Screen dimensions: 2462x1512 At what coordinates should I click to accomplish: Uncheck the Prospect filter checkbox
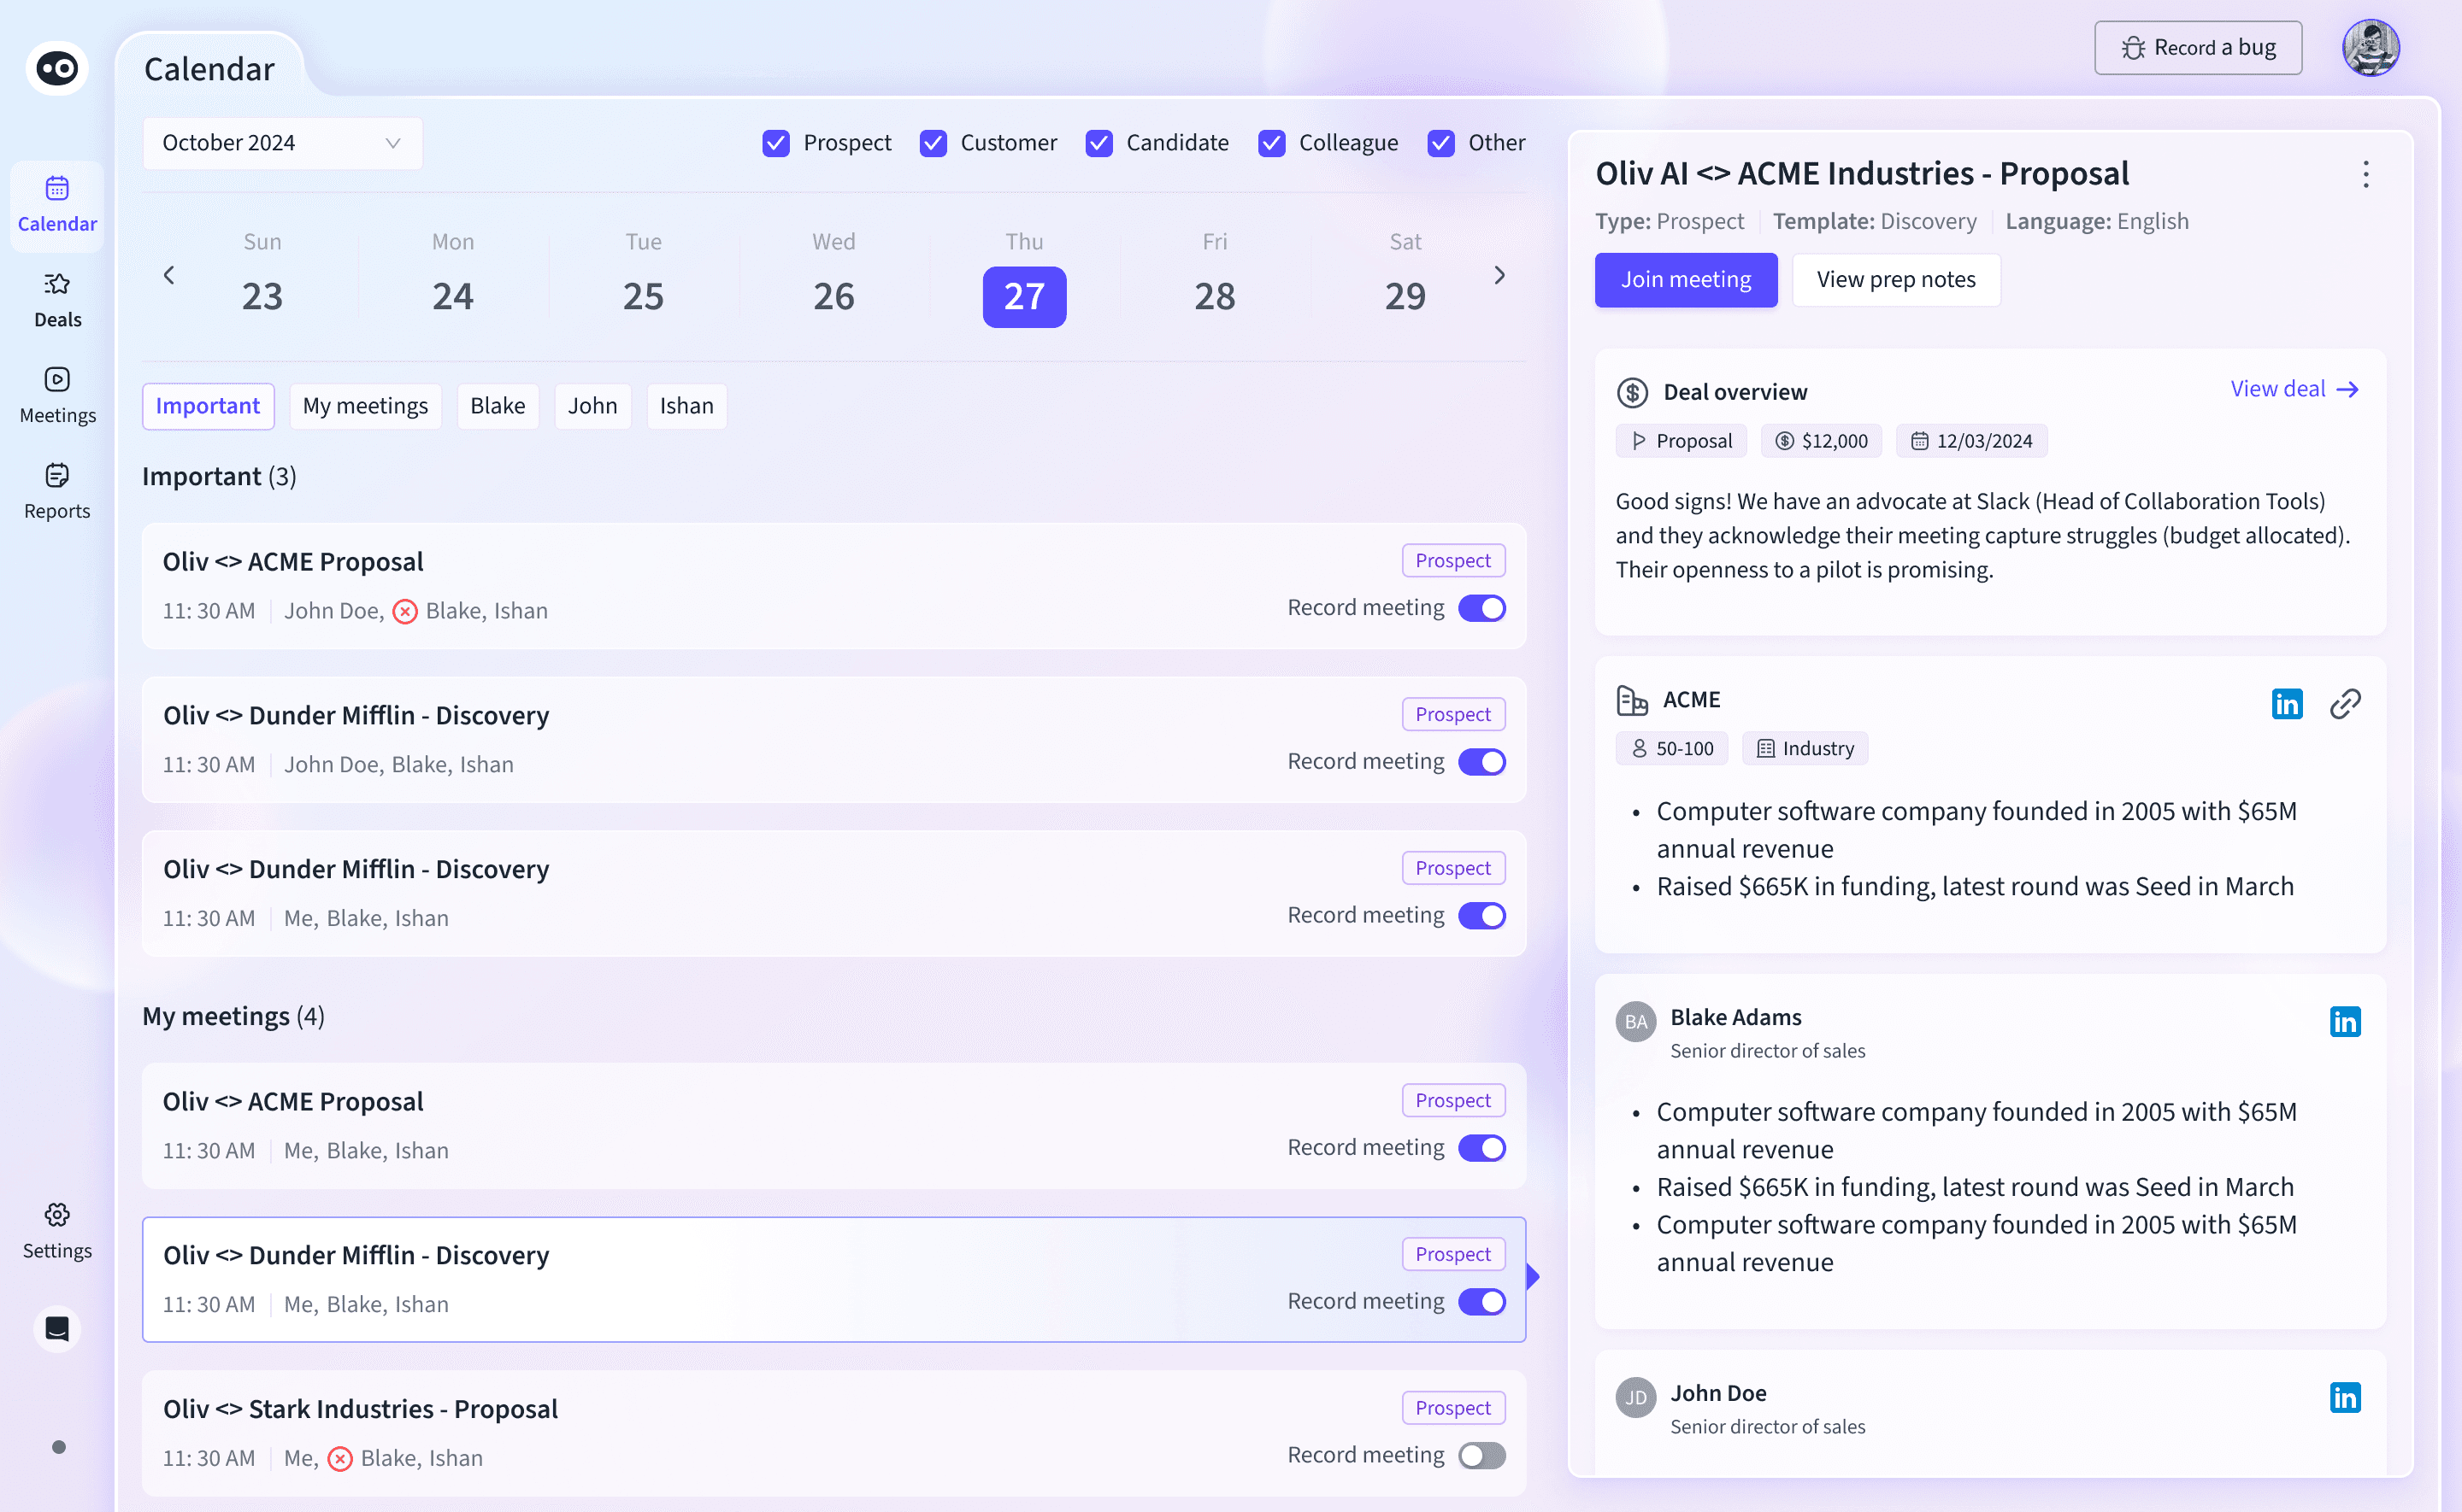[x=775, y=143]
